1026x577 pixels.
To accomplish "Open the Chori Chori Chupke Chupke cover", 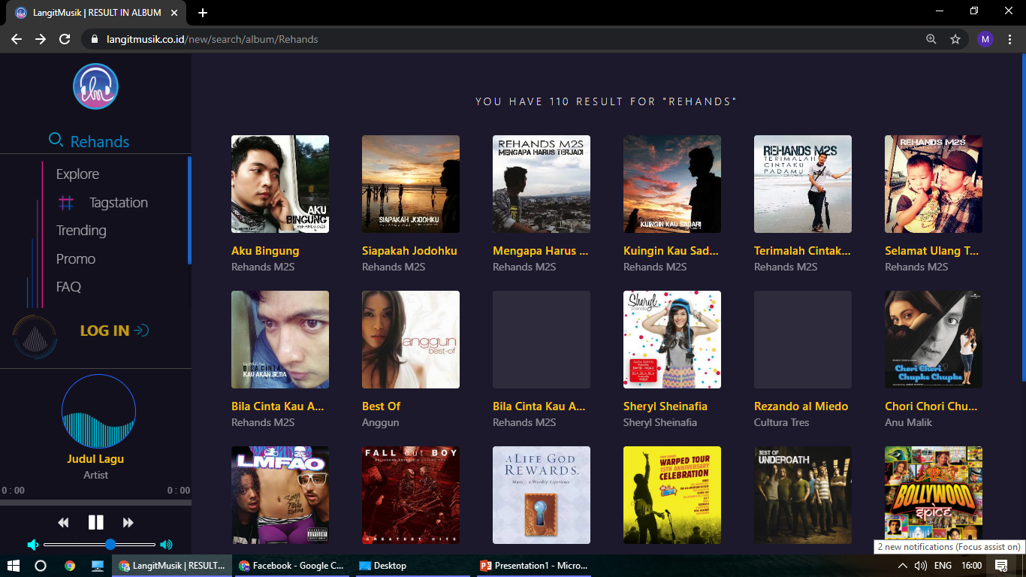I will coord(934,340).
